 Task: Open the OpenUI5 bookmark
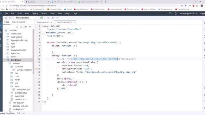tap(68, 9)
